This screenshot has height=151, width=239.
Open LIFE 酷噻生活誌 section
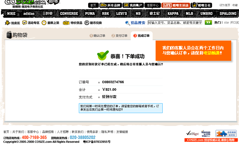176,5
